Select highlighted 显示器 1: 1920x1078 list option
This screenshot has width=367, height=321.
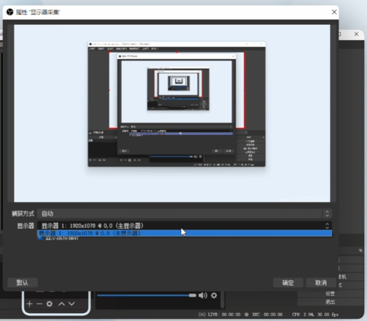pyautogui.click(x=185, y=233)
